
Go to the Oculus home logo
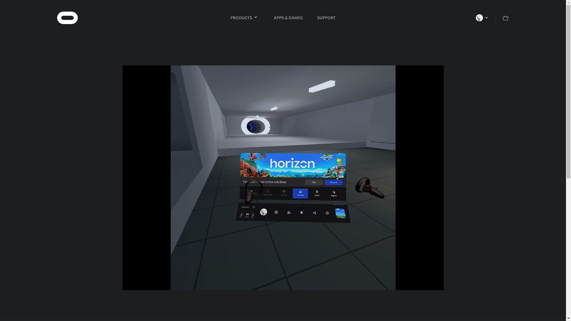pyautogui.click(x=68, y=18)
